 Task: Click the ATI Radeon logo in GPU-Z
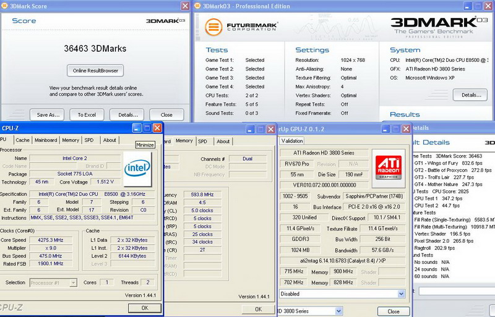[x=389, y=169]
